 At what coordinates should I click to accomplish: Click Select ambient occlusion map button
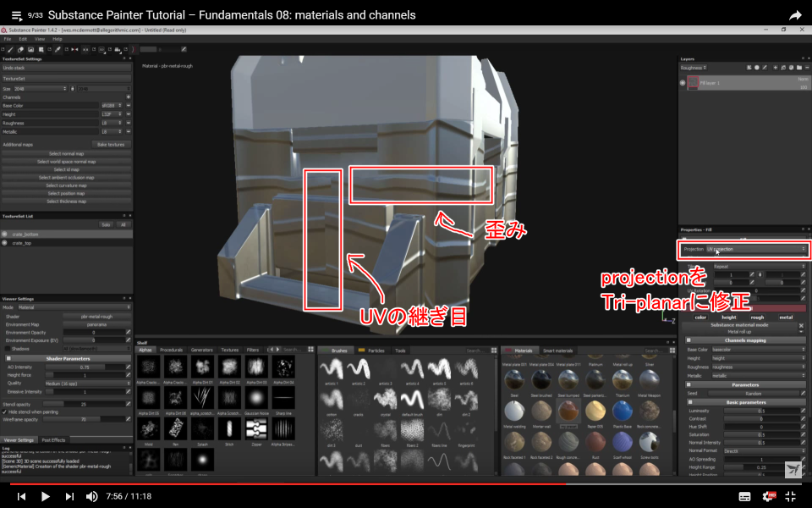pyautogui.click(x=66, y=178)
